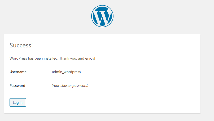Click the white W letter in the logo

pyautogui.click(x=102, y=17)
